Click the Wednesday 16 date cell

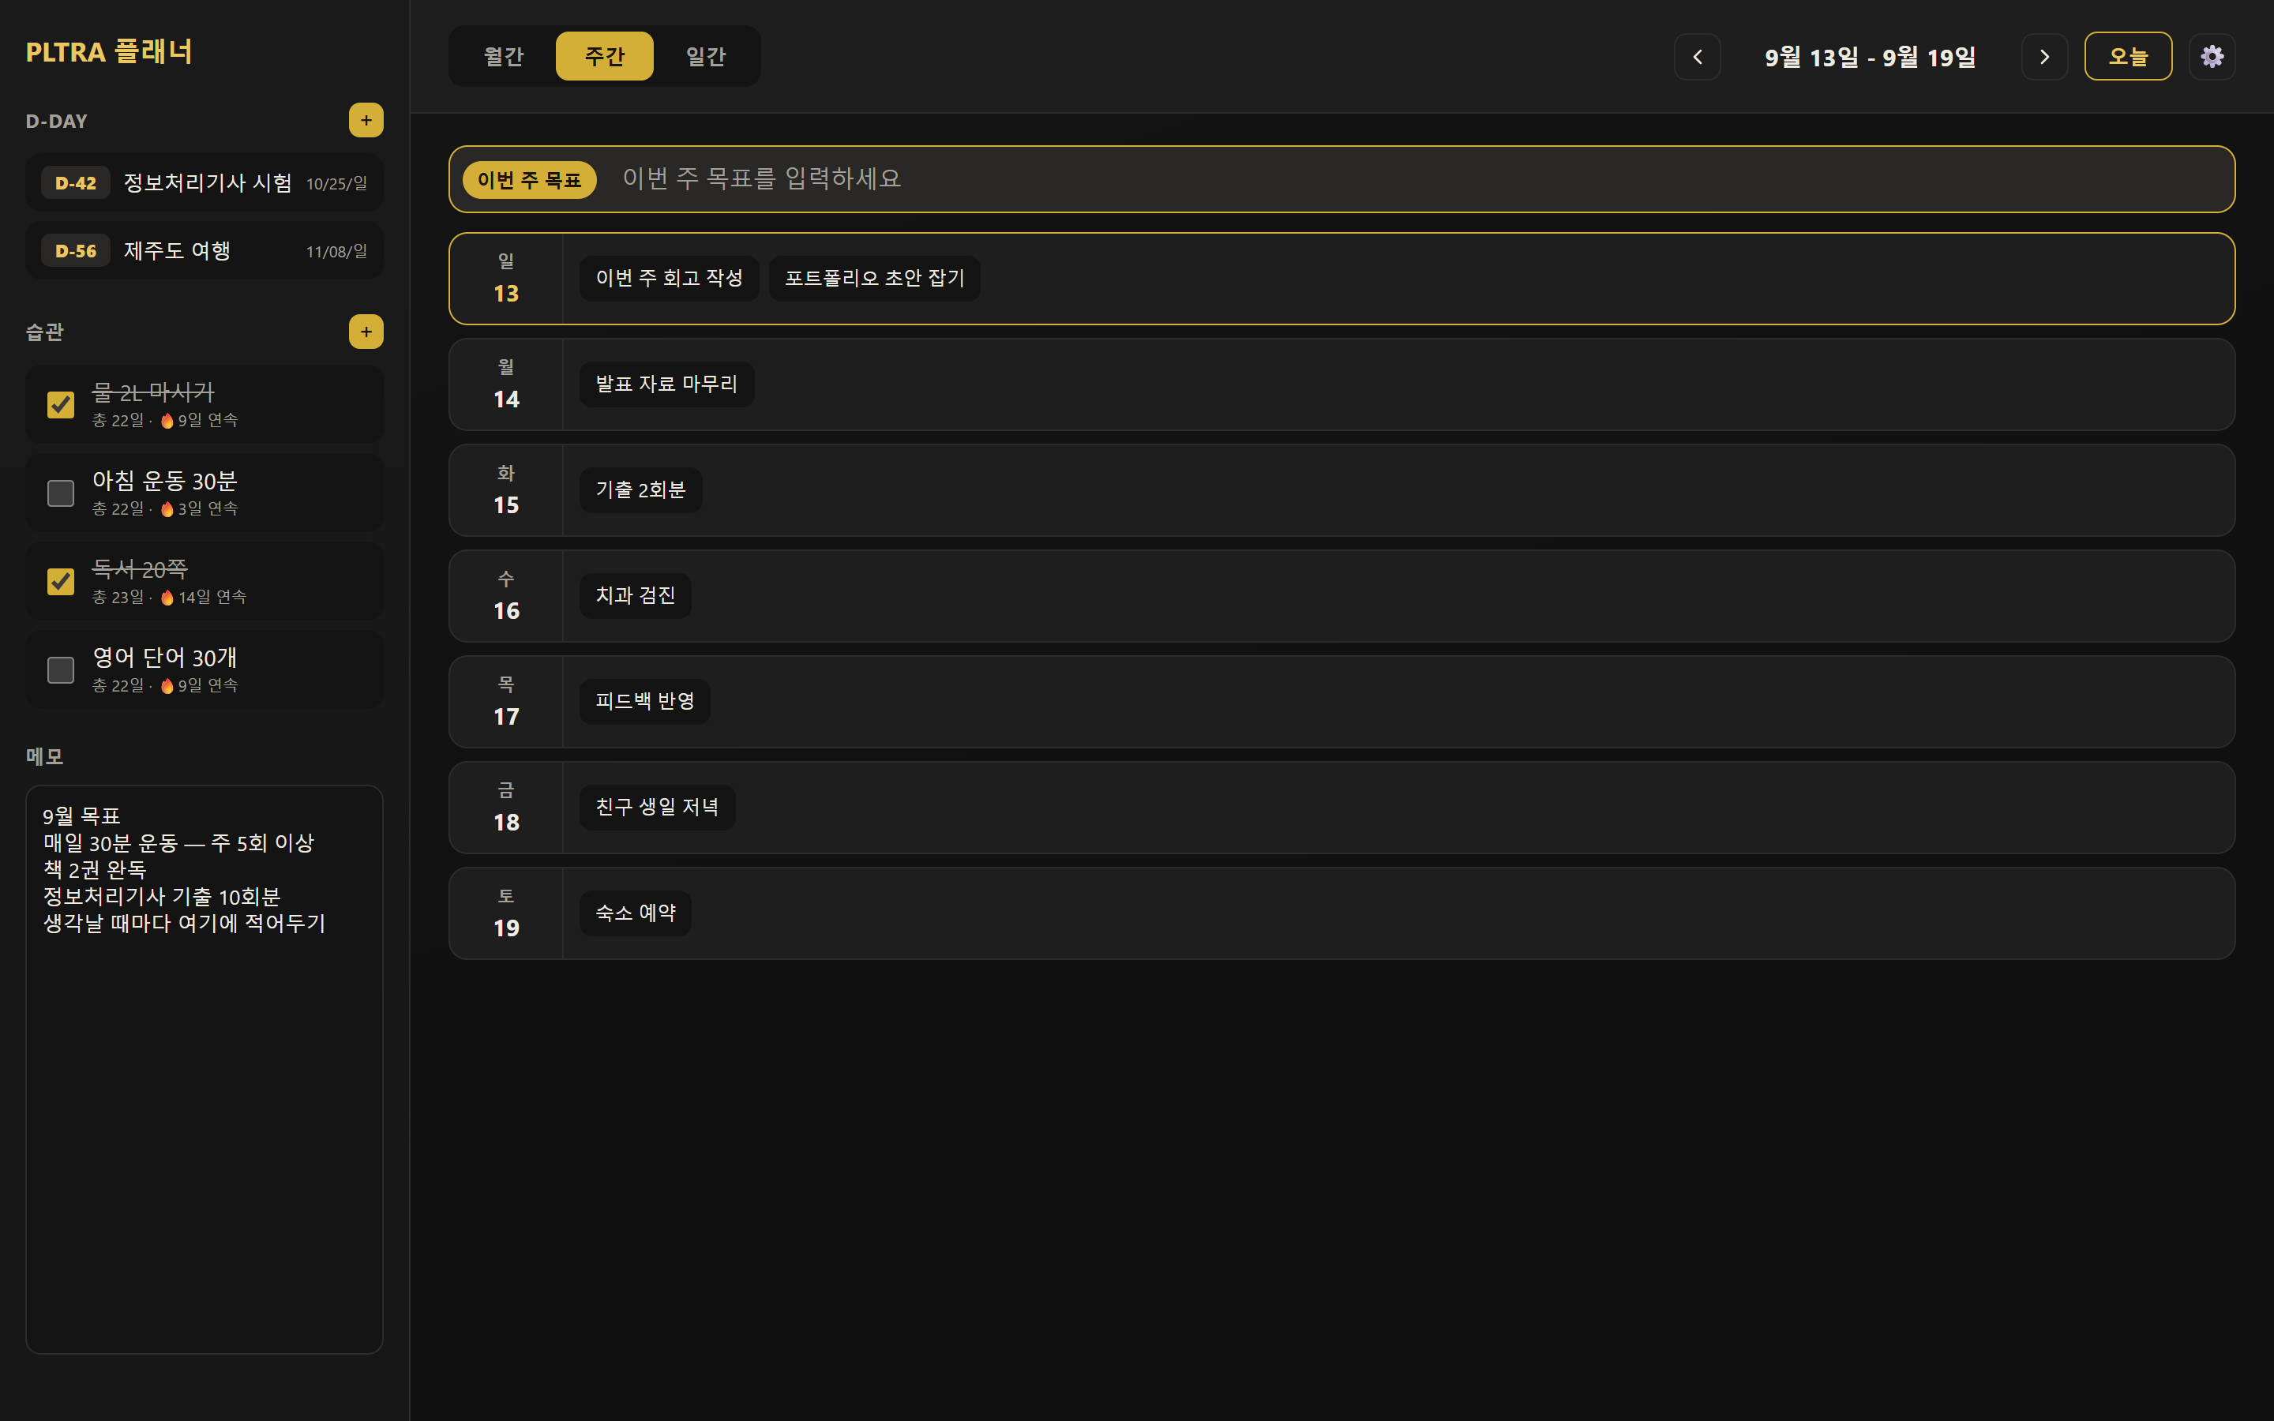(506, 596)
